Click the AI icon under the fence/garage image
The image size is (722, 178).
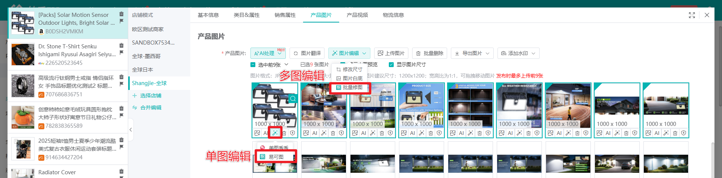point(315,133)
